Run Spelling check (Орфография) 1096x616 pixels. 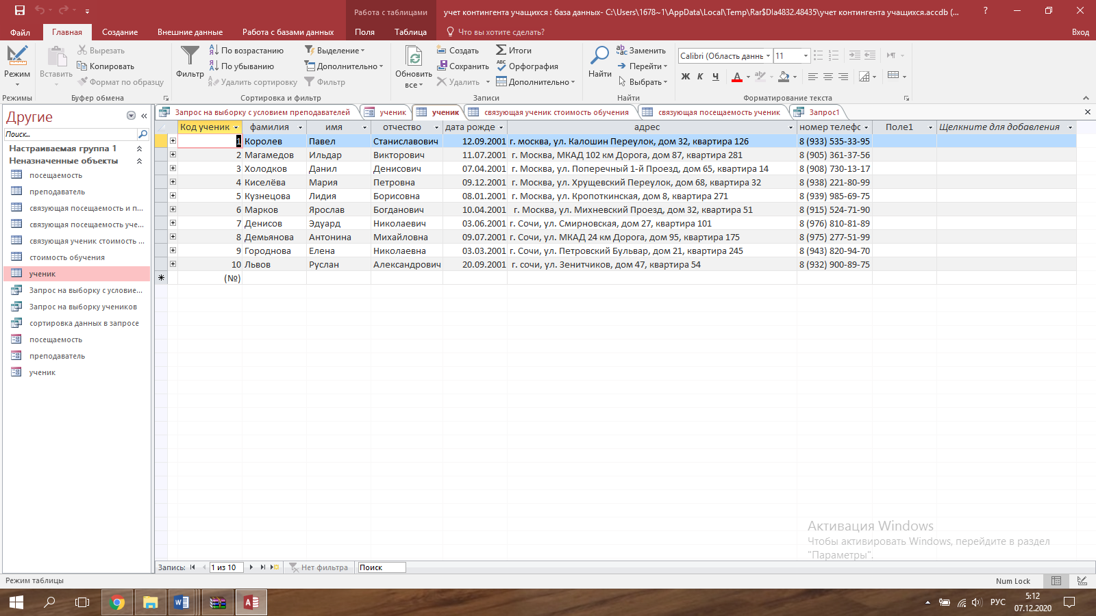pyautogui.click(x=527, y=66)
